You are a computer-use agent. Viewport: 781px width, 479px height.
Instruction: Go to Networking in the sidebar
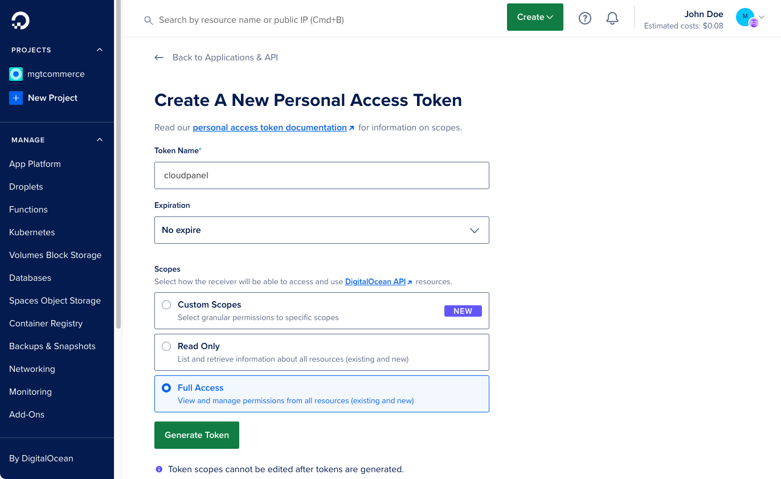click(x=32, y=369)
